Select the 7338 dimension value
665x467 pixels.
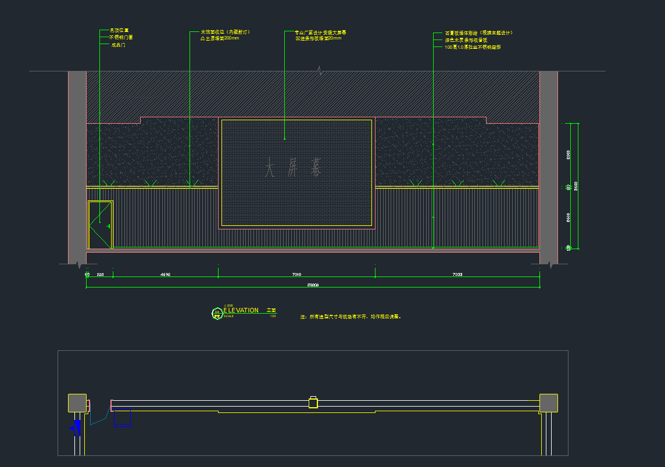457,274
